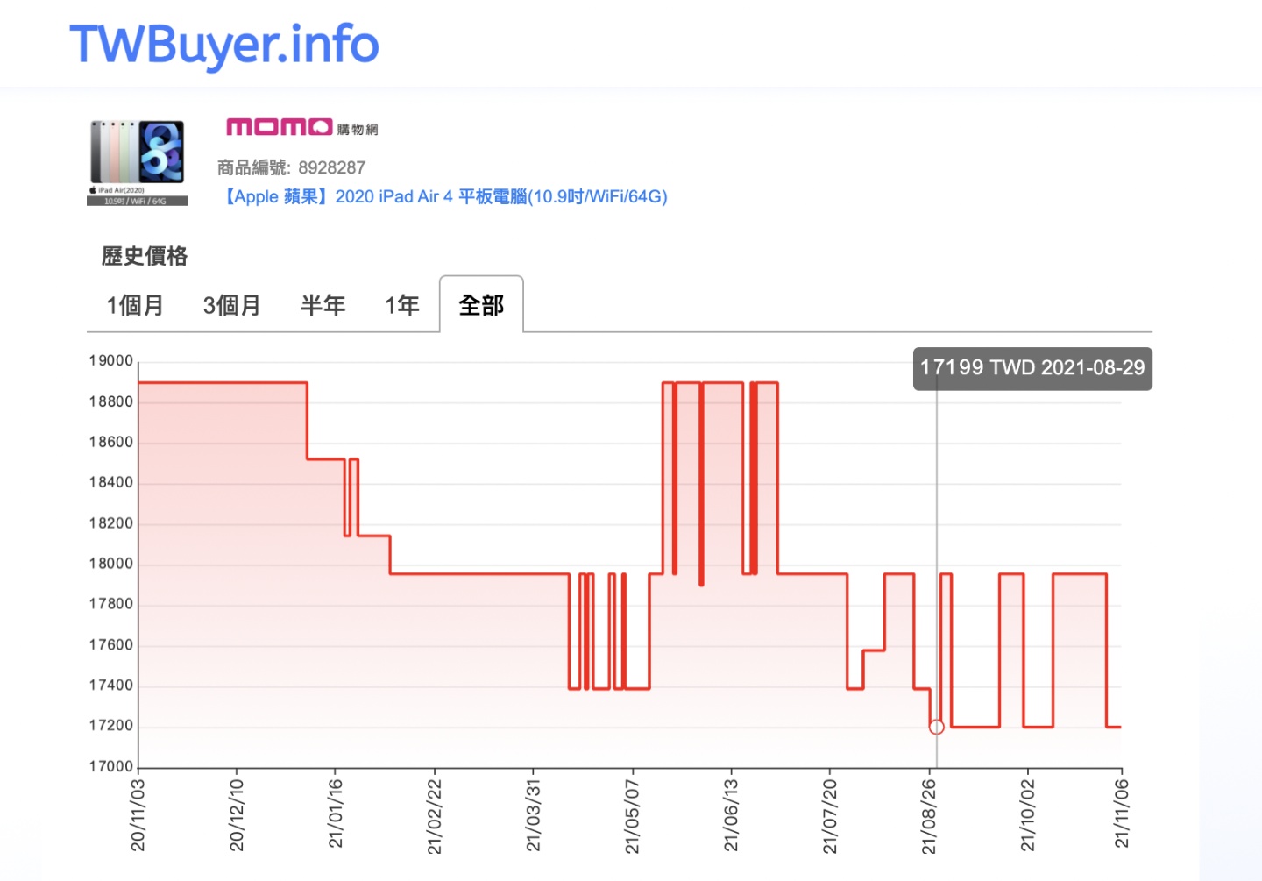1262x881 pixels.
Task: Select the currently active 全部 tab
Action: pos(480,305)
